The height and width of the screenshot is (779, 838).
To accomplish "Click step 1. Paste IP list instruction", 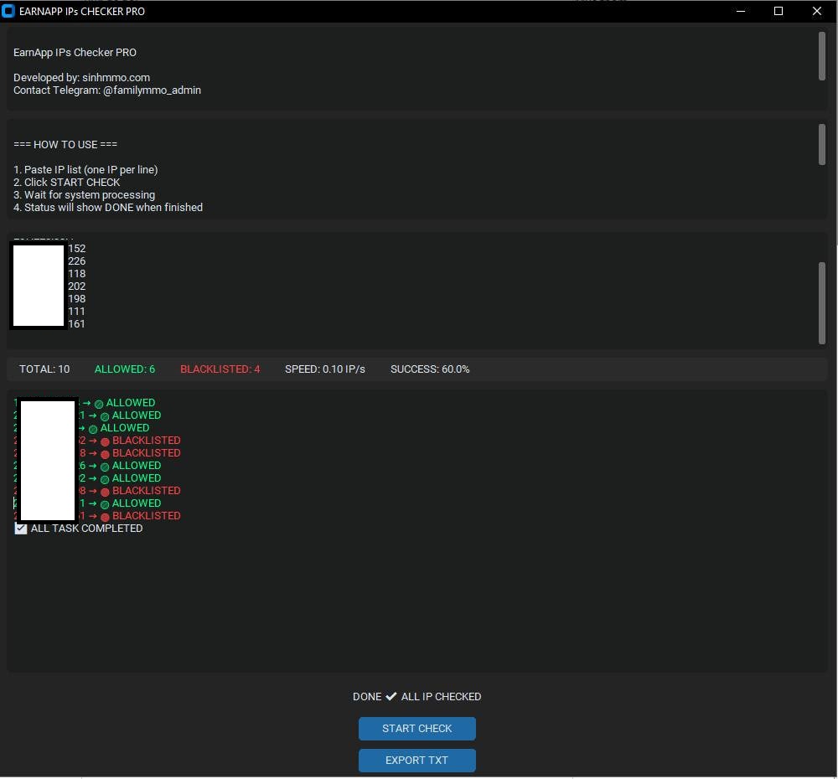I will click(x=85, y=170).
